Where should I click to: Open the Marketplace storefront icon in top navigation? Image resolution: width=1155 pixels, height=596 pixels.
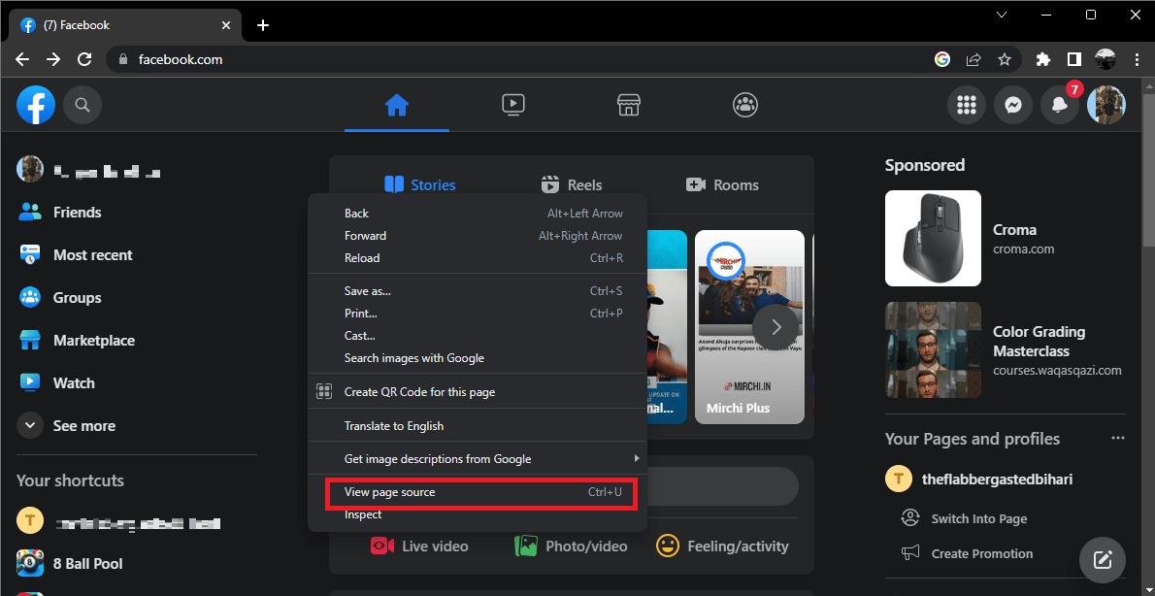(x=628, y=106)
